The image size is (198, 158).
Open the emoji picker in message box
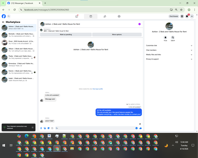click(136, 128)
